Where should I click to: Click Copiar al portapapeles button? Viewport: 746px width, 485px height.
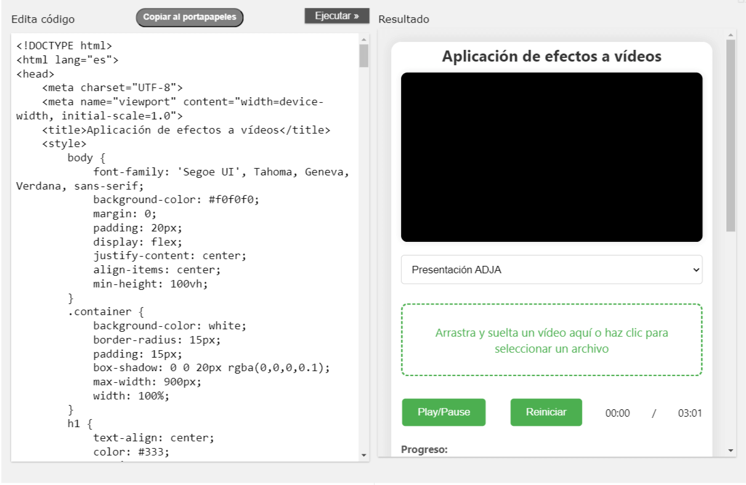point(190,17)
